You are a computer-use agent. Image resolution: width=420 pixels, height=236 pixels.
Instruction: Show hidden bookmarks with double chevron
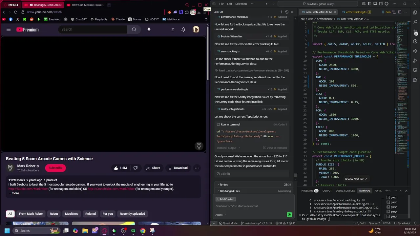pyautogui.click(x=206, y=19)
